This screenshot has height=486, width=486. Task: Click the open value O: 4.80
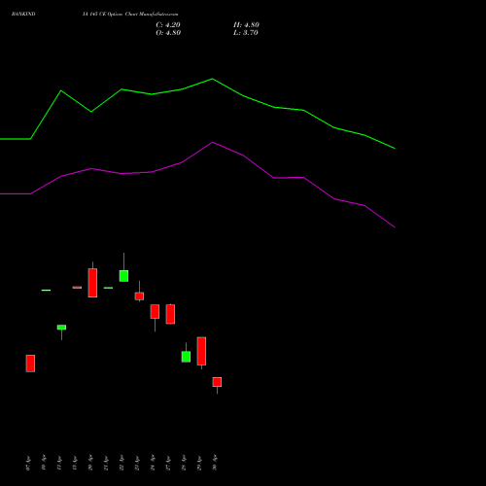pos(168,33)
